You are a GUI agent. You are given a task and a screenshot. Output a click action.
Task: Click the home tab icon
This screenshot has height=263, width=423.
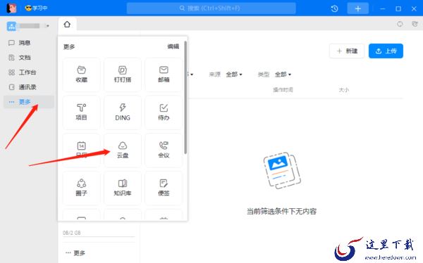67,25
